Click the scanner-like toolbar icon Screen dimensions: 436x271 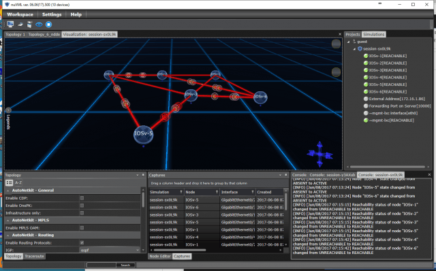click(x=20, y=25)
